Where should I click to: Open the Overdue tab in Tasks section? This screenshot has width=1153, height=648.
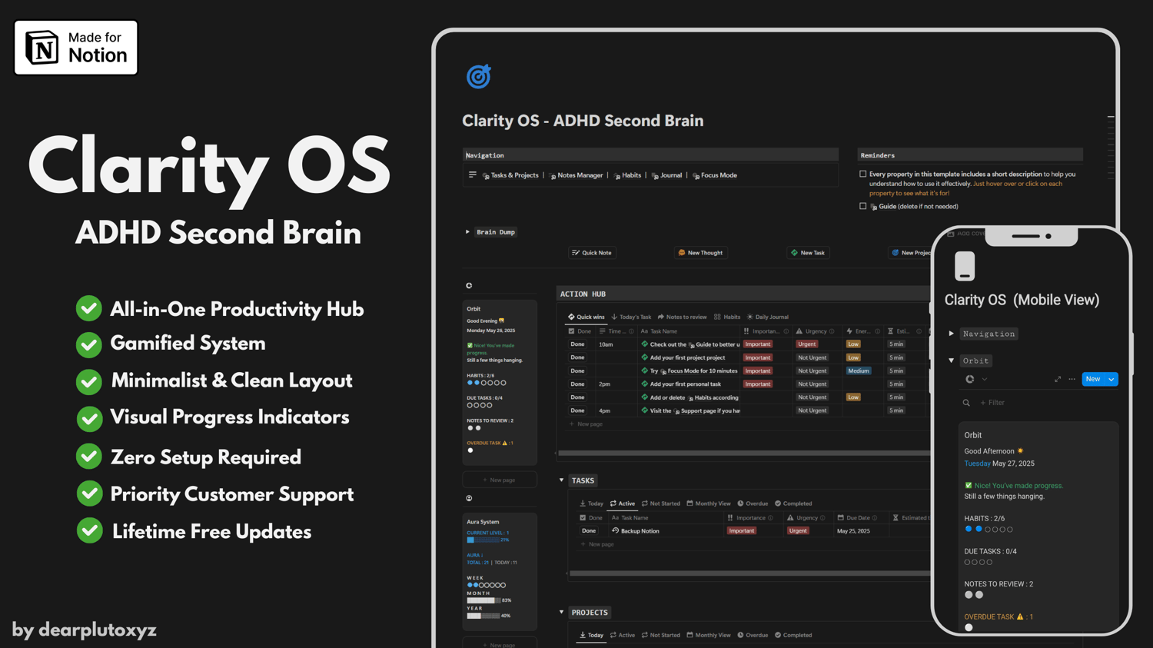click(753, 503)
